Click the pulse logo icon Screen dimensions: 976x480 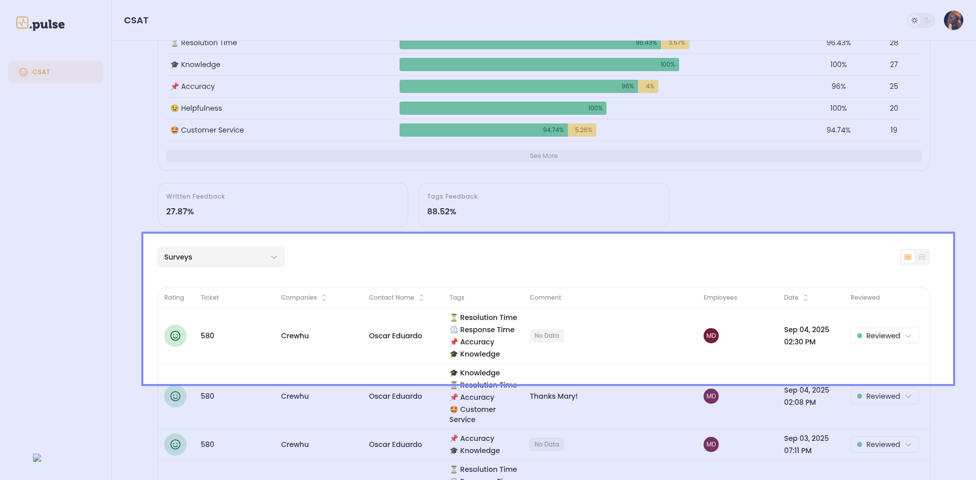(x=22, y=23)
